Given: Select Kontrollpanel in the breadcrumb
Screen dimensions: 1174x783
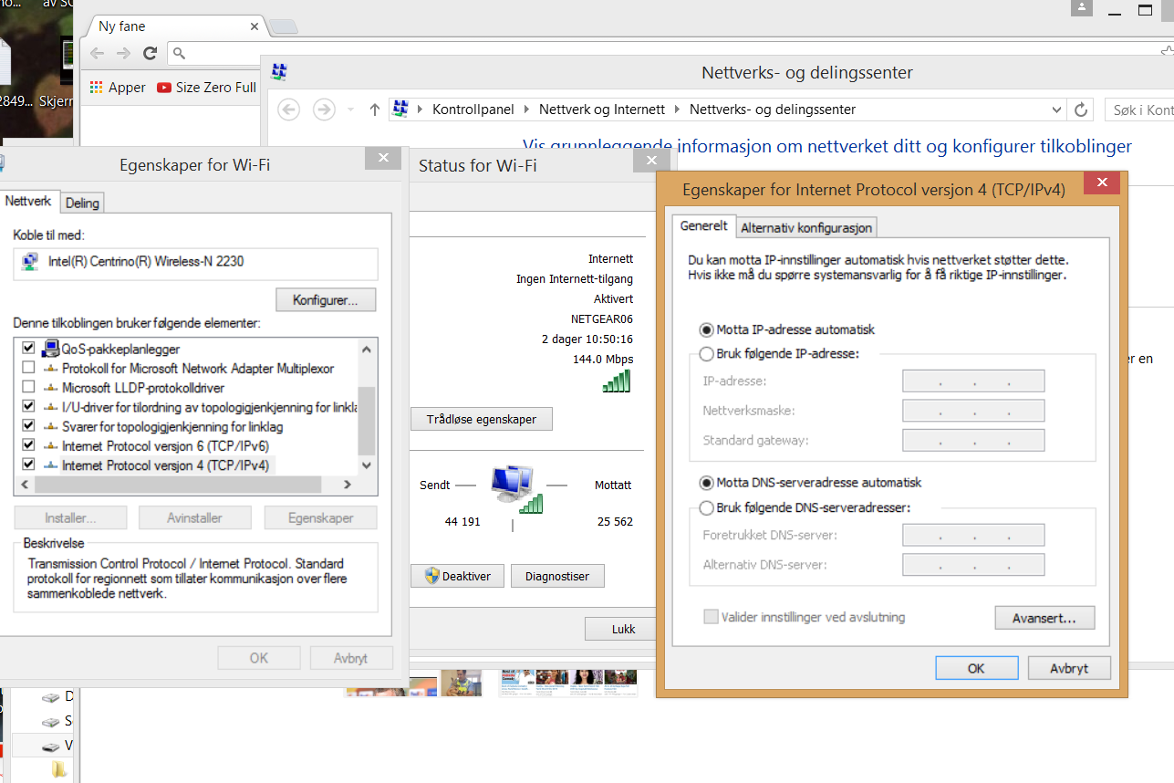Looking at the screenshot, I should (473, 110).
